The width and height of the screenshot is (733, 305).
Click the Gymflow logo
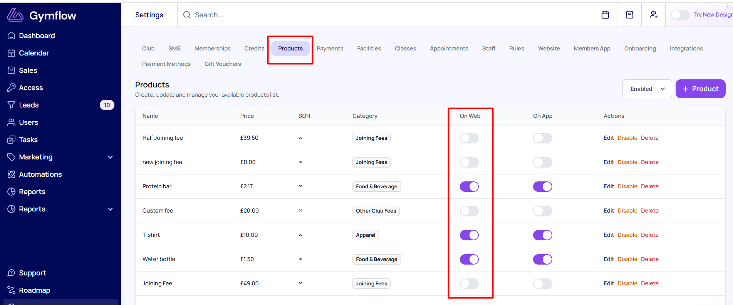point(42,15)
